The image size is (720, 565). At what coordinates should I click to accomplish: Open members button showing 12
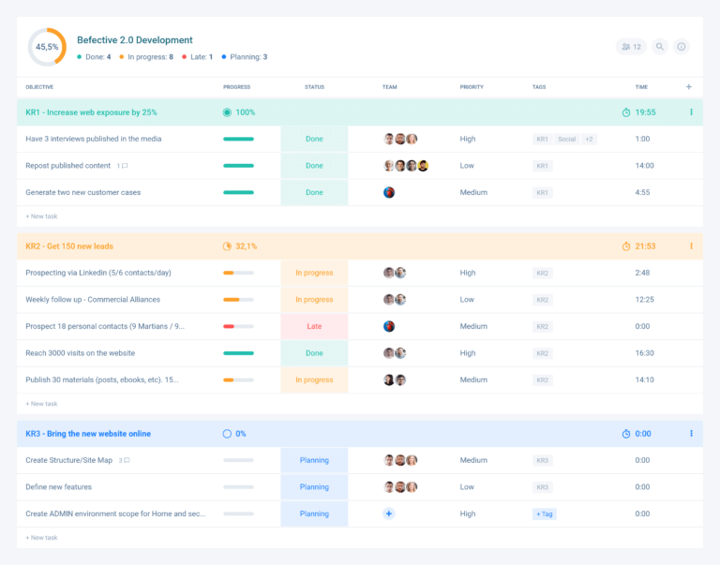pyautogui.click(x=631, y=47)
